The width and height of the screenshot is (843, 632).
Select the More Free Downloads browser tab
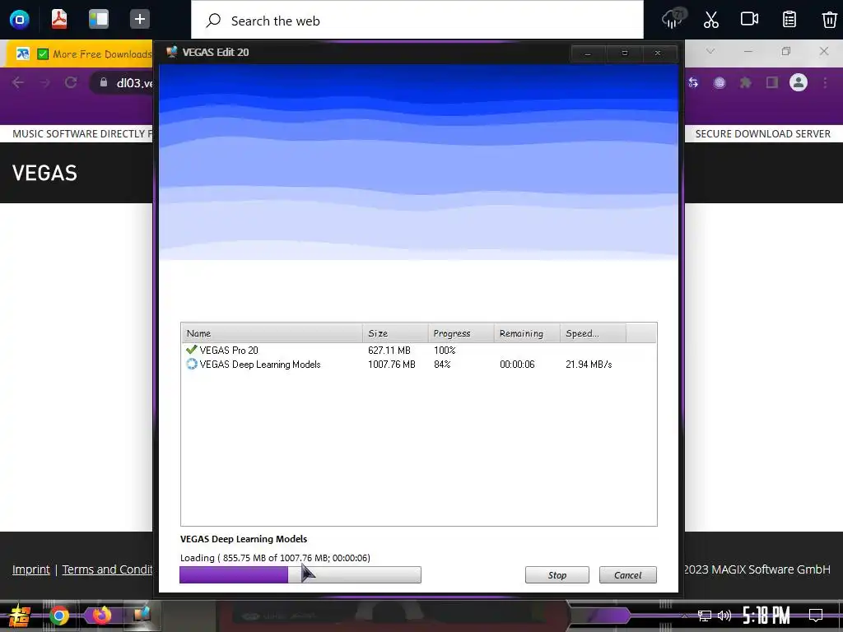click(x=81, y=53)
